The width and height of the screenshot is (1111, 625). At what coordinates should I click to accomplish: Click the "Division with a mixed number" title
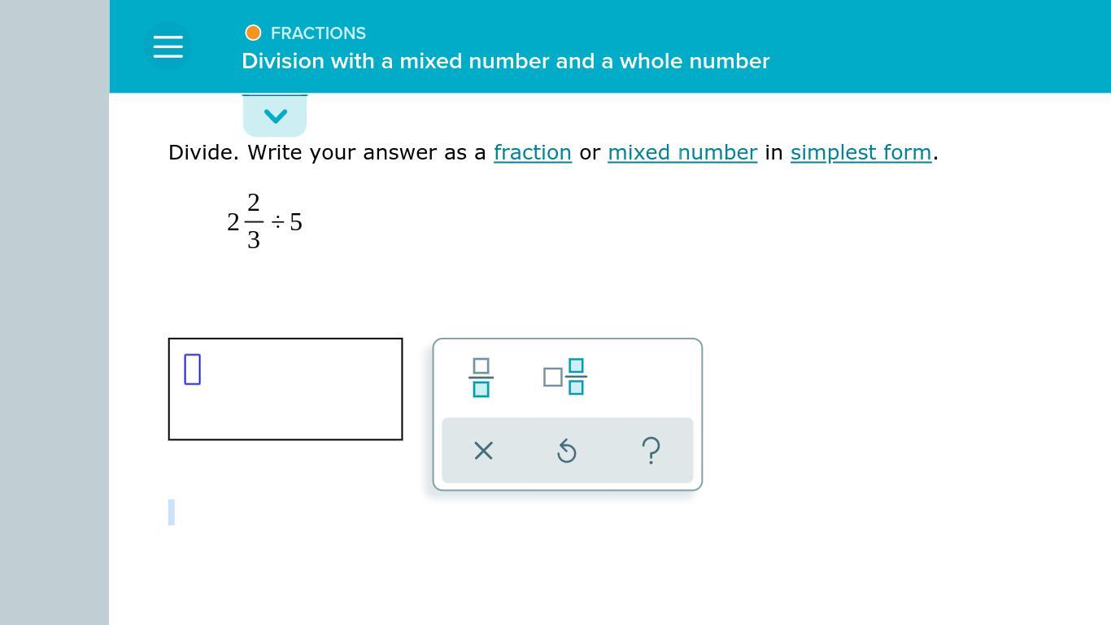click(x=505, y=61)
